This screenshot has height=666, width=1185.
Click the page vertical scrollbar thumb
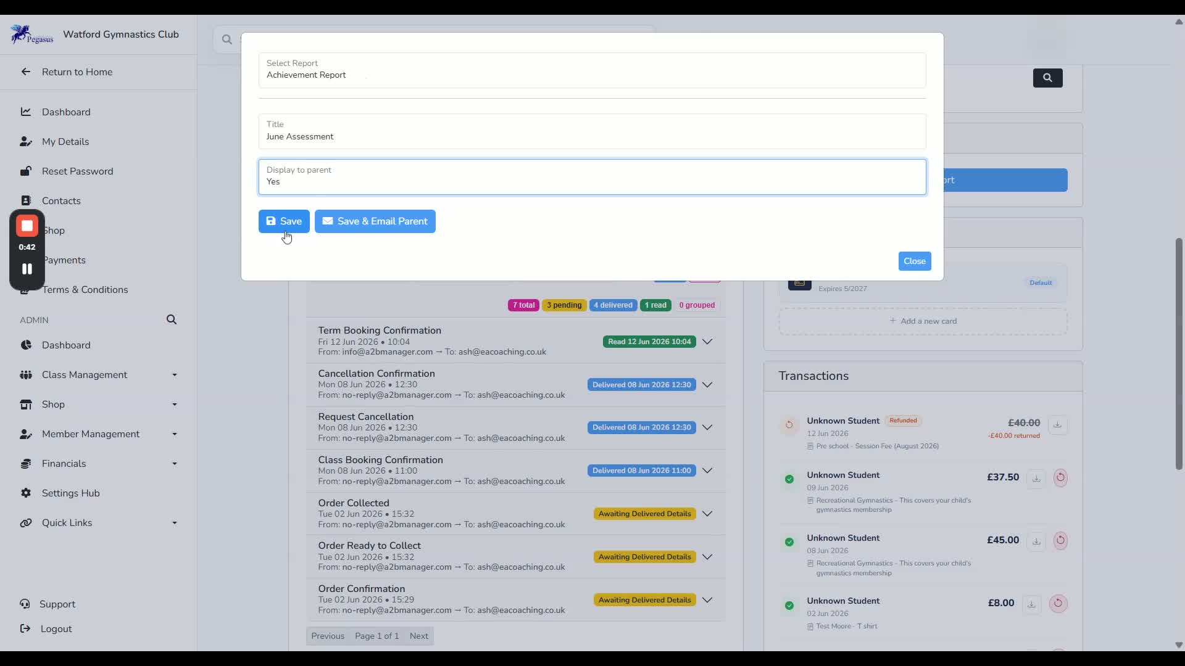tap(1179, 354)
